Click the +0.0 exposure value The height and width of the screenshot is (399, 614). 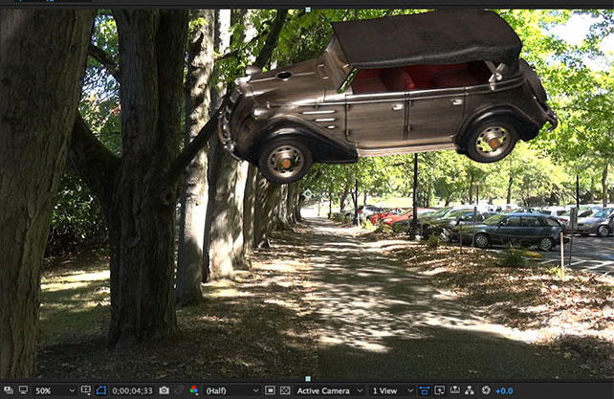click(504, 390)
